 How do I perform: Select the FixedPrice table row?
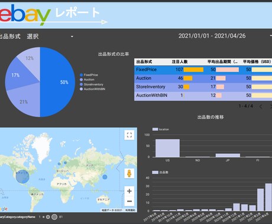point(203,70)
